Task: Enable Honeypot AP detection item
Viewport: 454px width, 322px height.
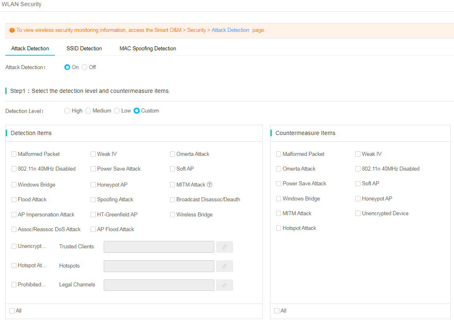Action: [93, 185]
